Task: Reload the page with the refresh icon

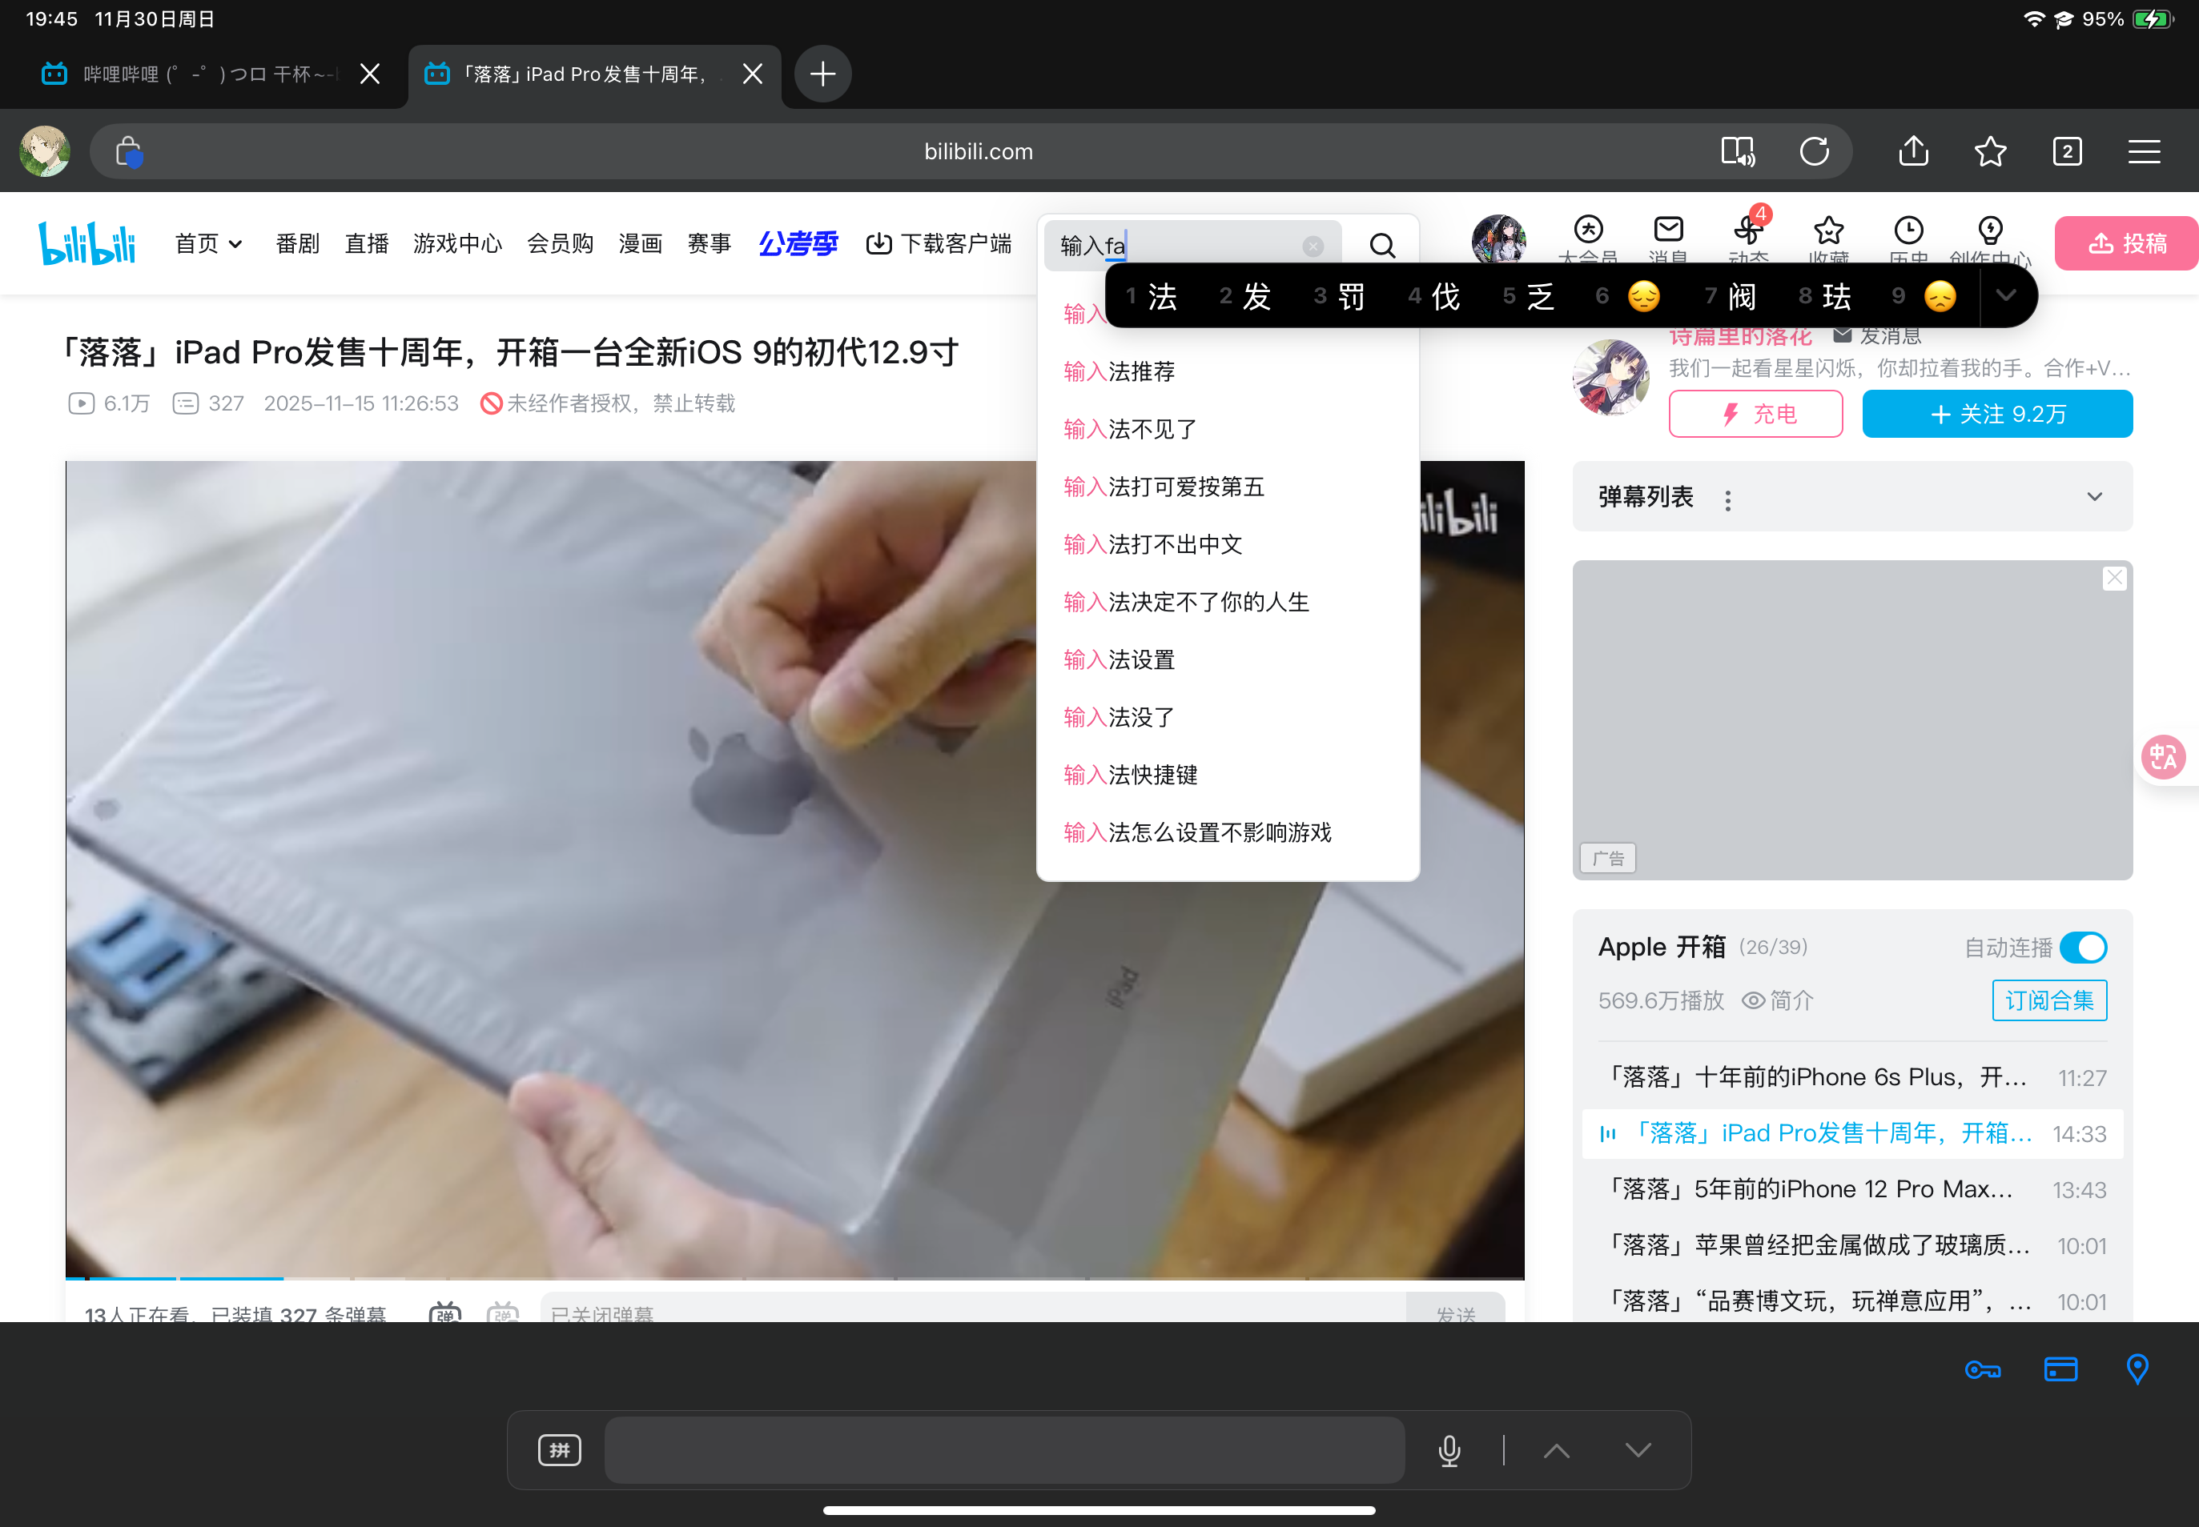Action: pyautogui.click(x=1813, y=151)
